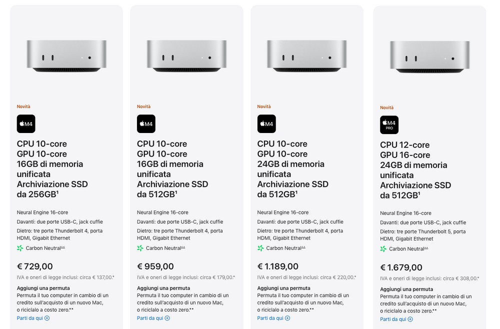The width and height of the screenshot is (500, 329).
Task: Select the Mac mini M4 Pro image
Action: [x=429, y=57]
